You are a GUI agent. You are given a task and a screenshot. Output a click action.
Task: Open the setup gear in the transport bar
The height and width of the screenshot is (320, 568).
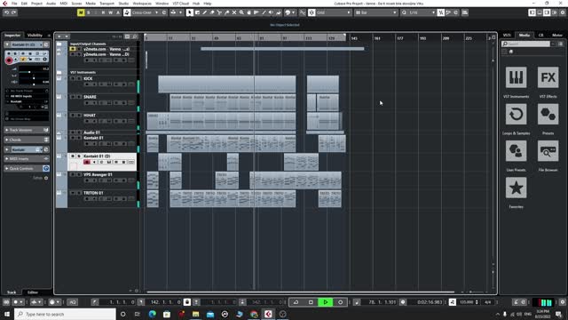pos(562,302)
